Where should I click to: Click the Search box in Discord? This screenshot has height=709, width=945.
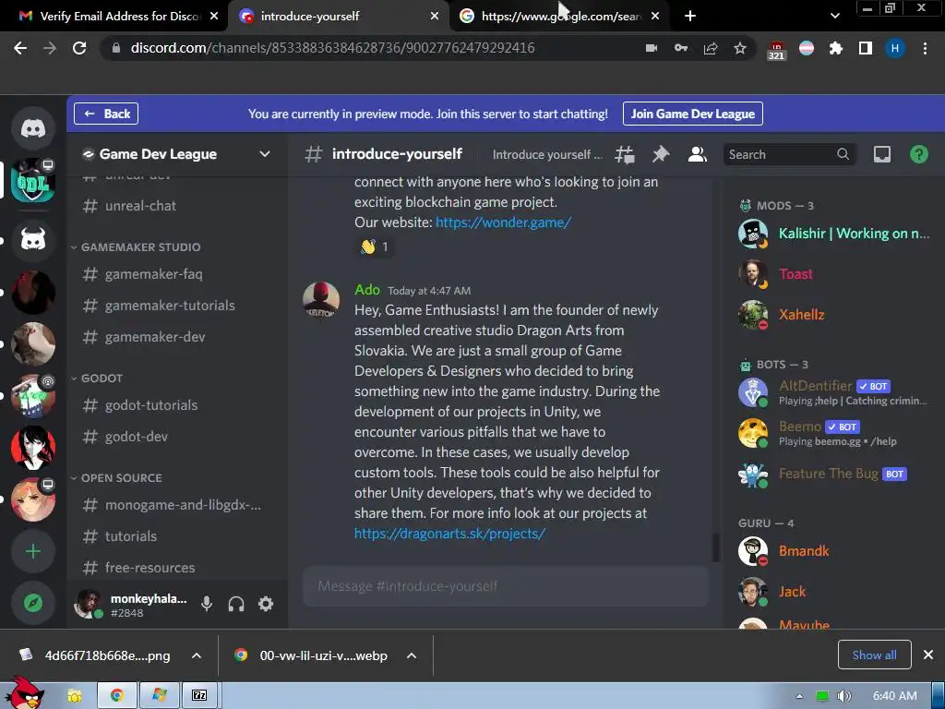788,155
